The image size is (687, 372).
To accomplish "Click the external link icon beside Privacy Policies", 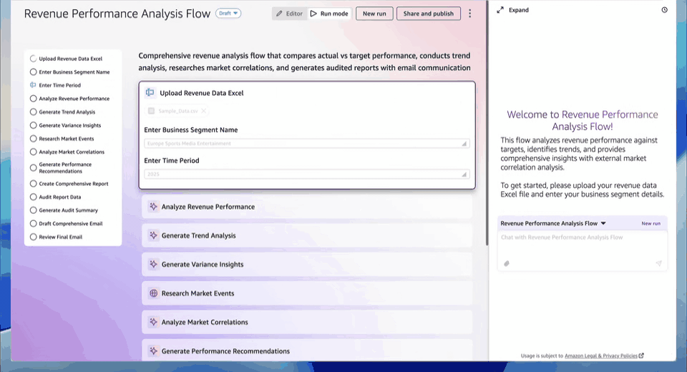I will click(641, 356).
